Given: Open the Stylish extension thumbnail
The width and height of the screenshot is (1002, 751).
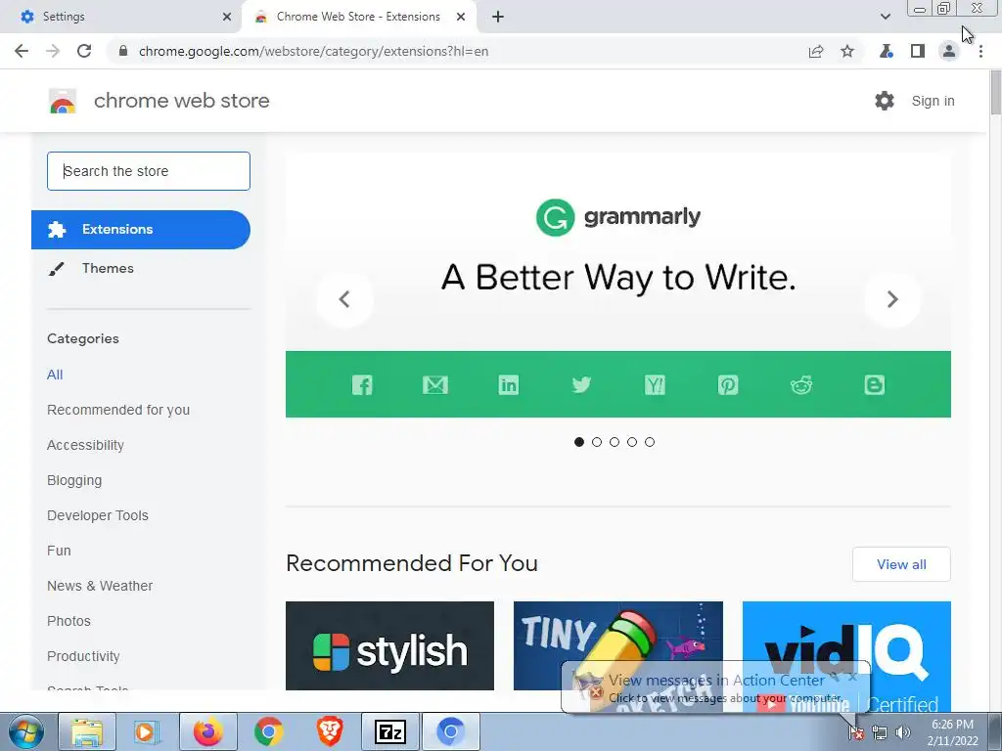Looking at the screenshot, I should (389, 645).
